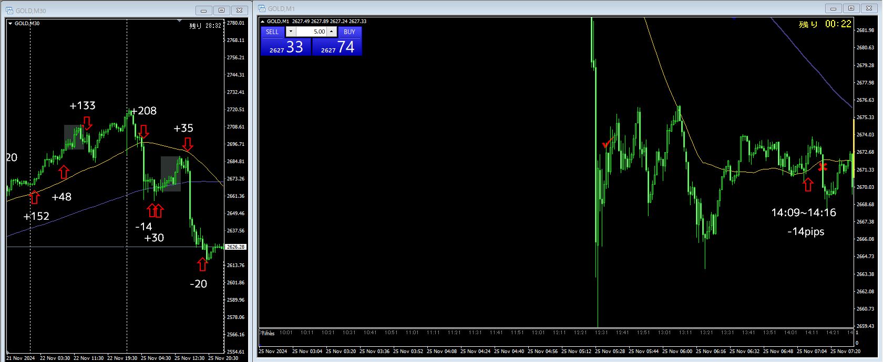This screenshot has height=362, width=883.
Task: Close the GOLD,M1 chart window
Action: (869, 8)
